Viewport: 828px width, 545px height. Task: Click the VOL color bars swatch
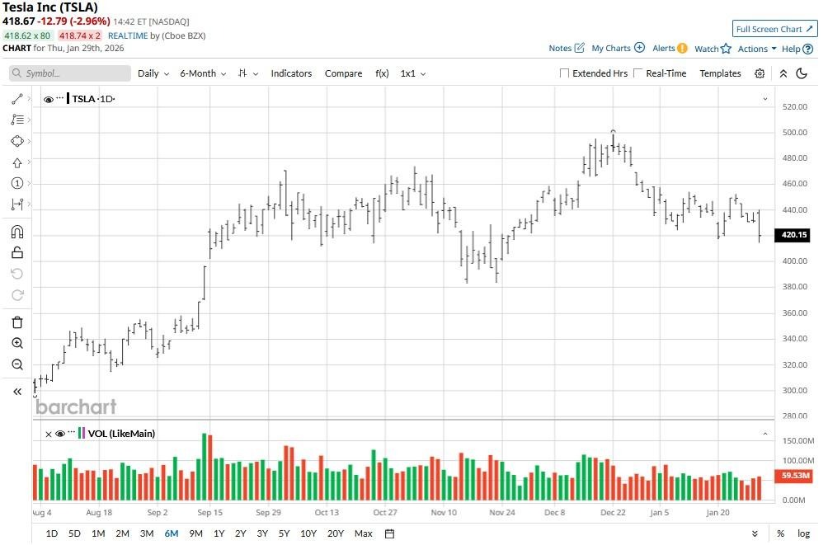[x=82, y=434]
